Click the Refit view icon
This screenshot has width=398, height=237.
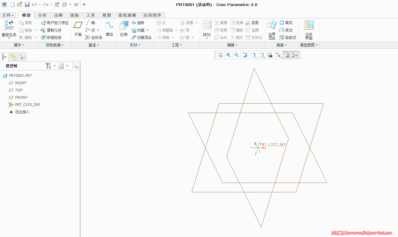[x=220, y=55]
